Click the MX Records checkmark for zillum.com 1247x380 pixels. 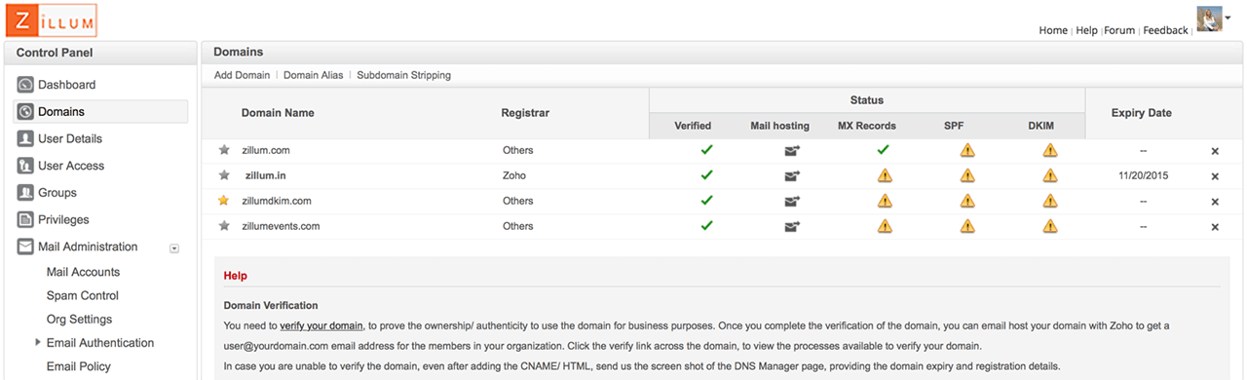click(x=883, y=150)
